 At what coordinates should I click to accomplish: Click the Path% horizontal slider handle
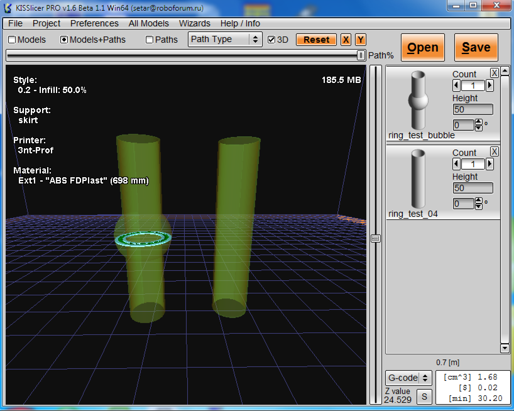coord(361,56)
